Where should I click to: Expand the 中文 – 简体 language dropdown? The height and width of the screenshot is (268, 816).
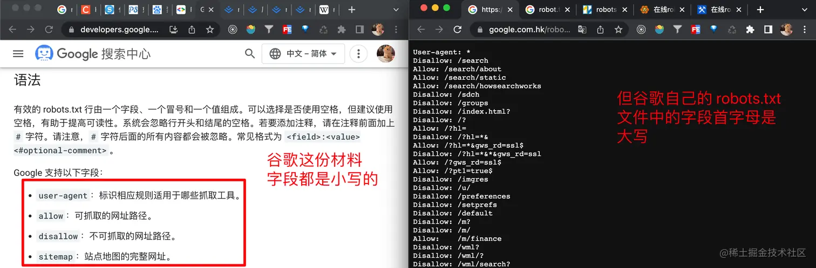tap(303, 53)
